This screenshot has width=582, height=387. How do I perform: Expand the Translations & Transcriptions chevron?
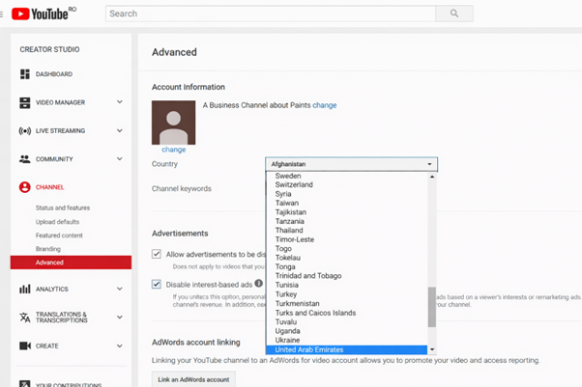click(x=120, y=317)
